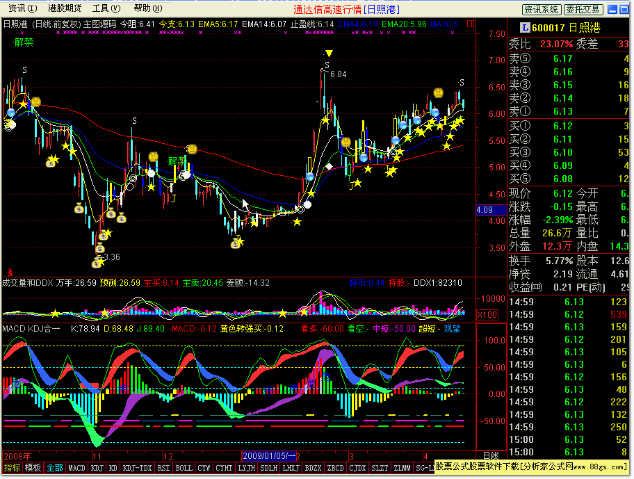
Task: Switch to the LHXJ indicator tab
Action: coord(291,468)
